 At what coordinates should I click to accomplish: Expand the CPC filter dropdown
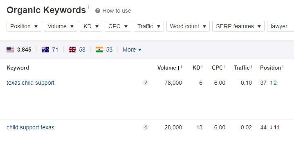point(118,26)
